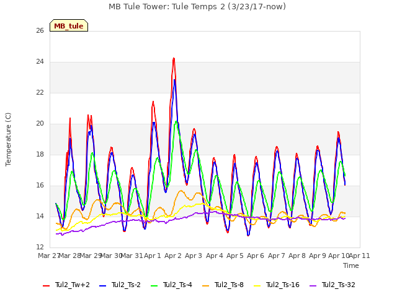
Task: Click the 18 y-axis tick label
Action: click(40, 155)
